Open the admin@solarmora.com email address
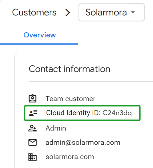The height and width of the screenshot is (168, 153). [83, 143]
